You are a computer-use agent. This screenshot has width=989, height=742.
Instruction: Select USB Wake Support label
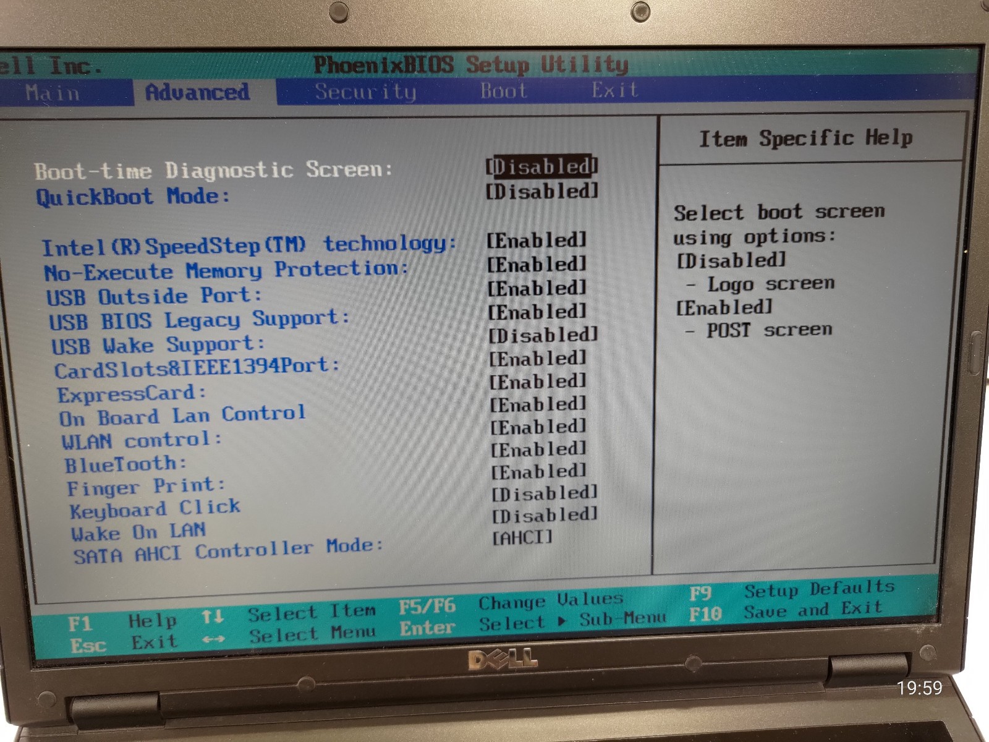click(x=158, y=344)
